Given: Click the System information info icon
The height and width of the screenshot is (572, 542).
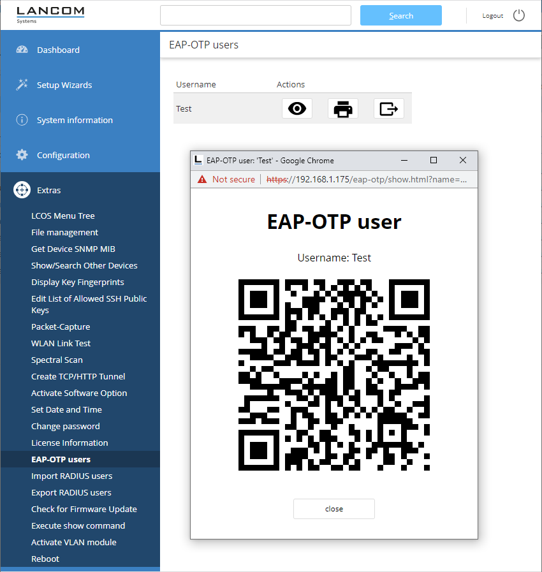Looking at the screenshot, I should point(22,120).
